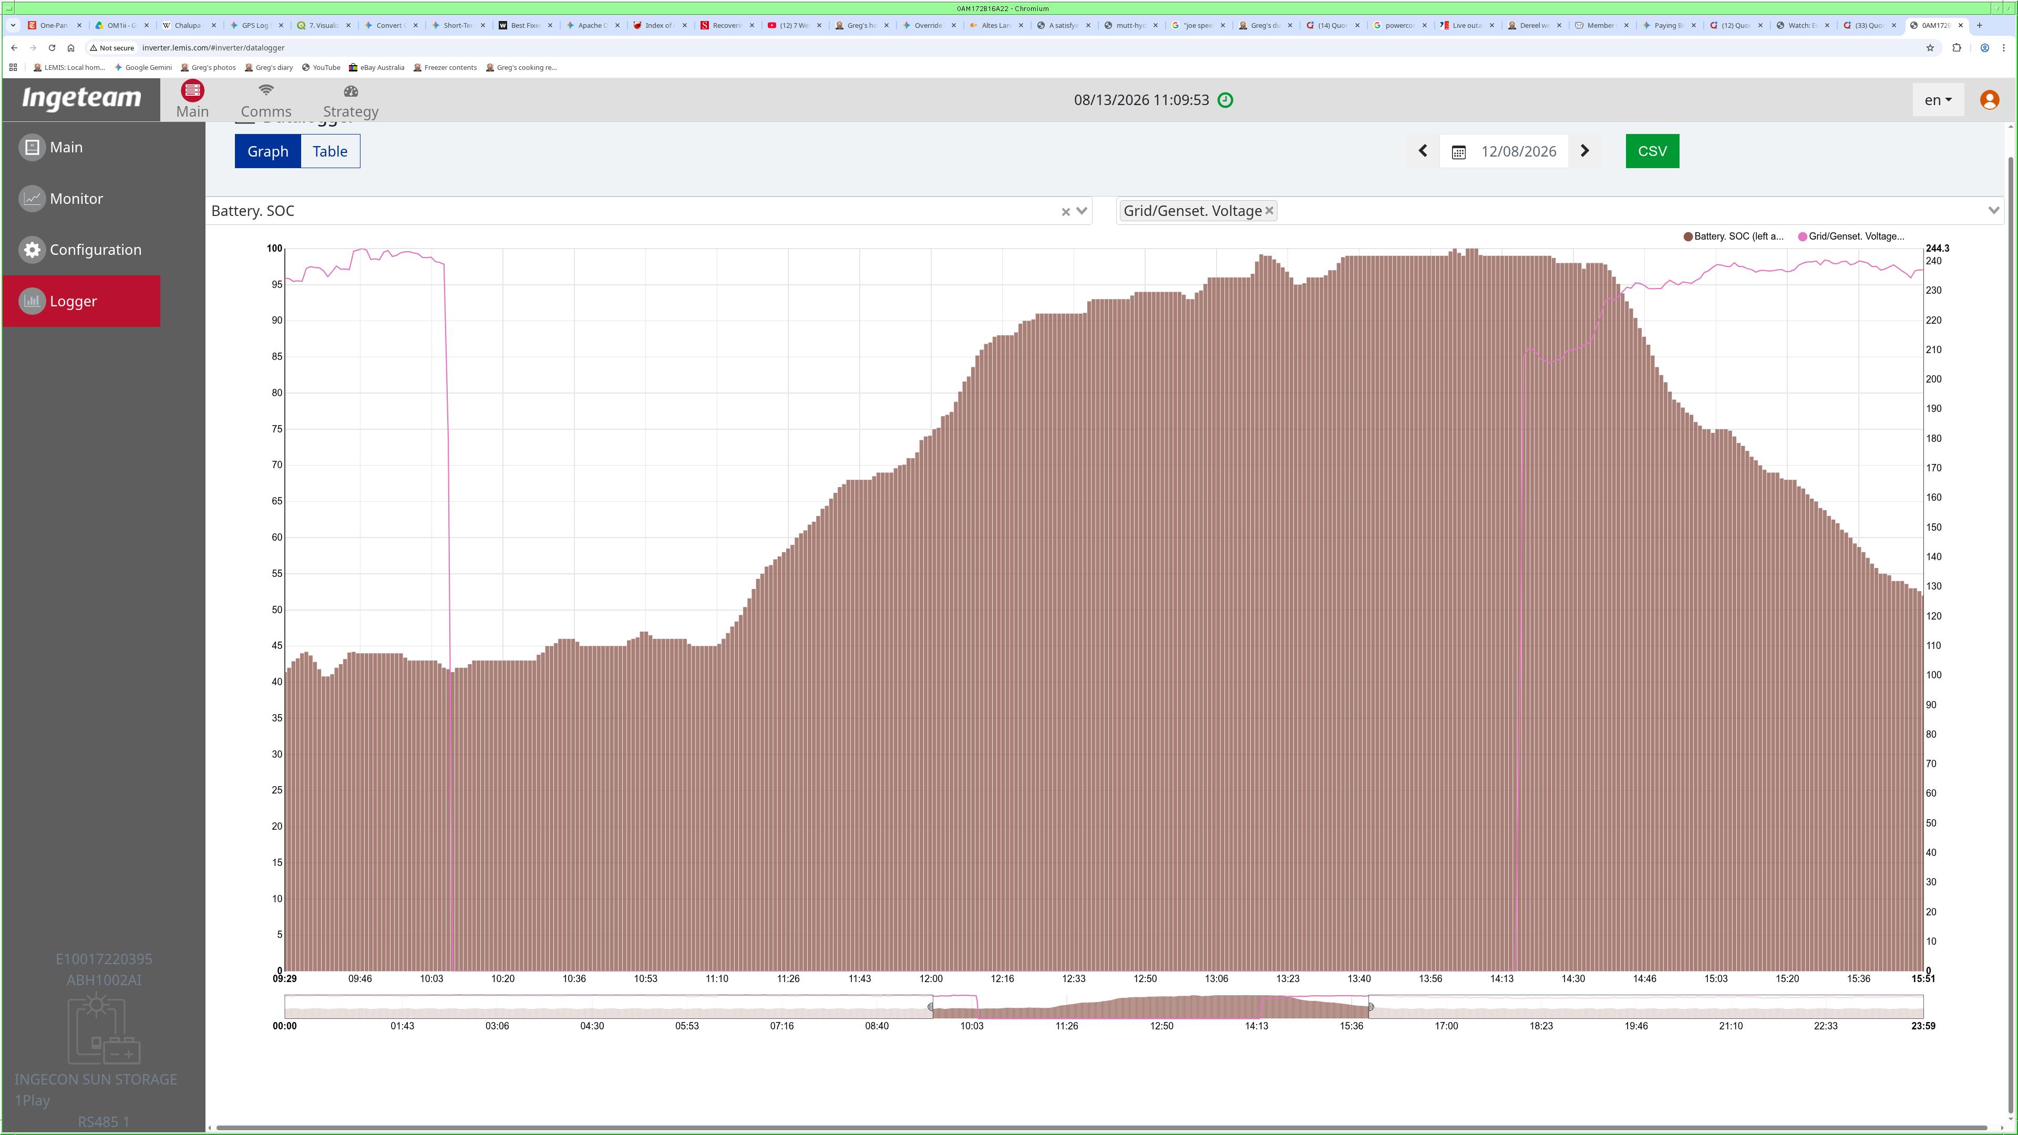Open the Main sidebar section
Screen dimensions: 2018x1135
(x=81, y=147)
